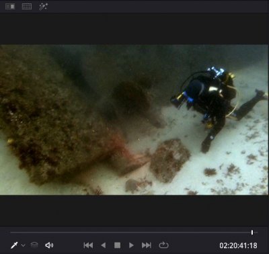Image resolution: width=269 pixels, height=254 pixels.
Task: Click the white playhead on scrubber
Action: [x=252, y=232]
